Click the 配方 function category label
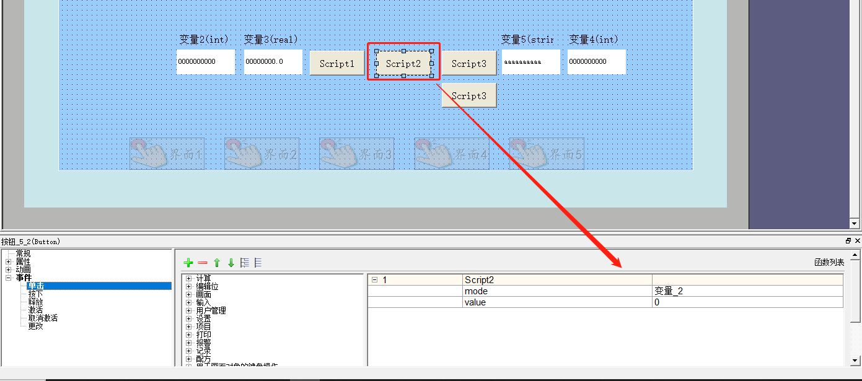The height and width of the screenshot is (381, 862). [204, 359]
